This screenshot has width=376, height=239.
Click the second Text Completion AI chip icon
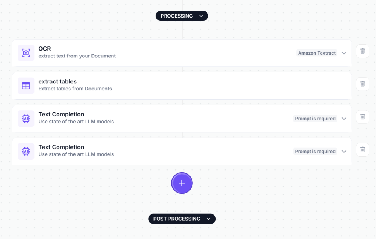[x=26, y=151]
